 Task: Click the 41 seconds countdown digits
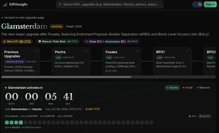coord(68,97)
